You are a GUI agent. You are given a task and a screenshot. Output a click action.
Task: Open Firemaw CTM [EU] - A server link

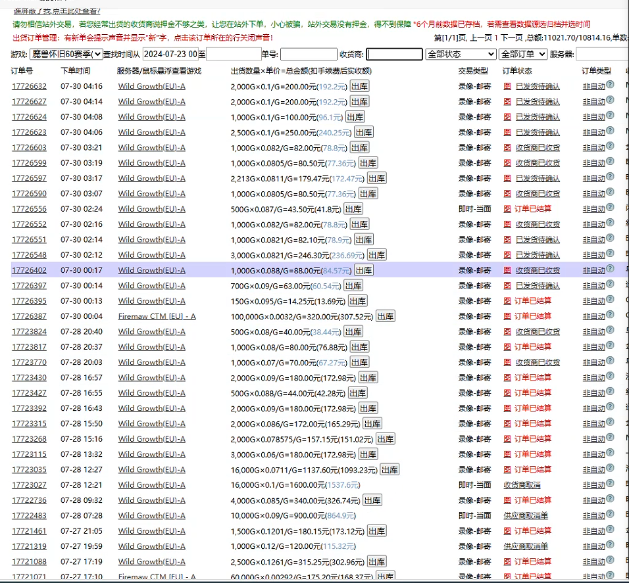157,316
